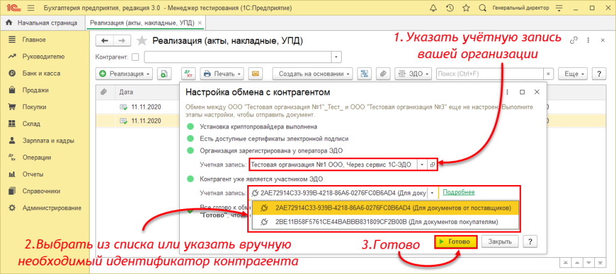Image resolution: width=616 pixels, height=274 pixels.
Task: Jump to list end arrow button
Action: 600,262
